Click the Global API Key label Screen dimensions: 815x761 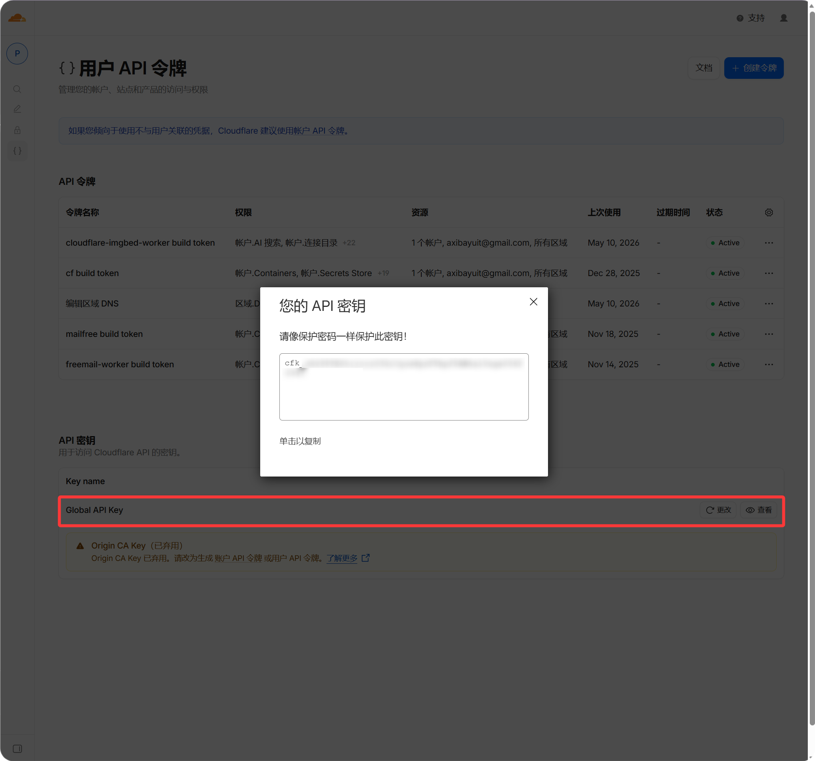(94, 510)
